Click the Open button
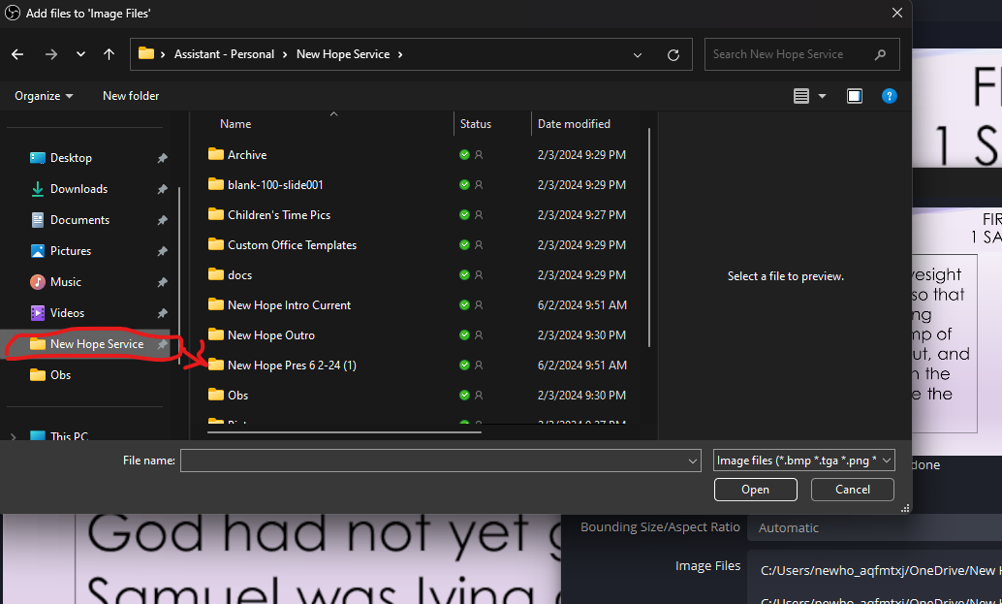 755,490
